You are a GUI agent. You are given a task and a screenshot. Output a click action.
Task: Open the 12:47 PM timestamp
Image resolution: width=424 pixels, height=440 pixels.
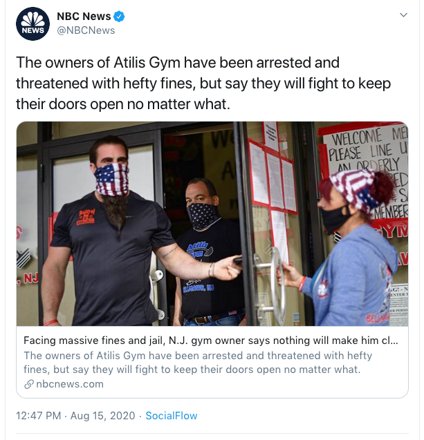coord(39,416)
